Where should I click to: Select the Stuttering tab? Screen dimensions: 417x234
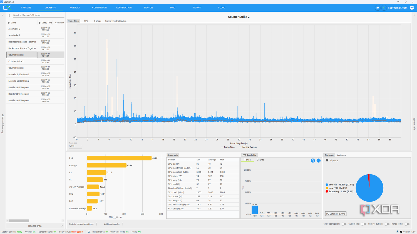329,155
